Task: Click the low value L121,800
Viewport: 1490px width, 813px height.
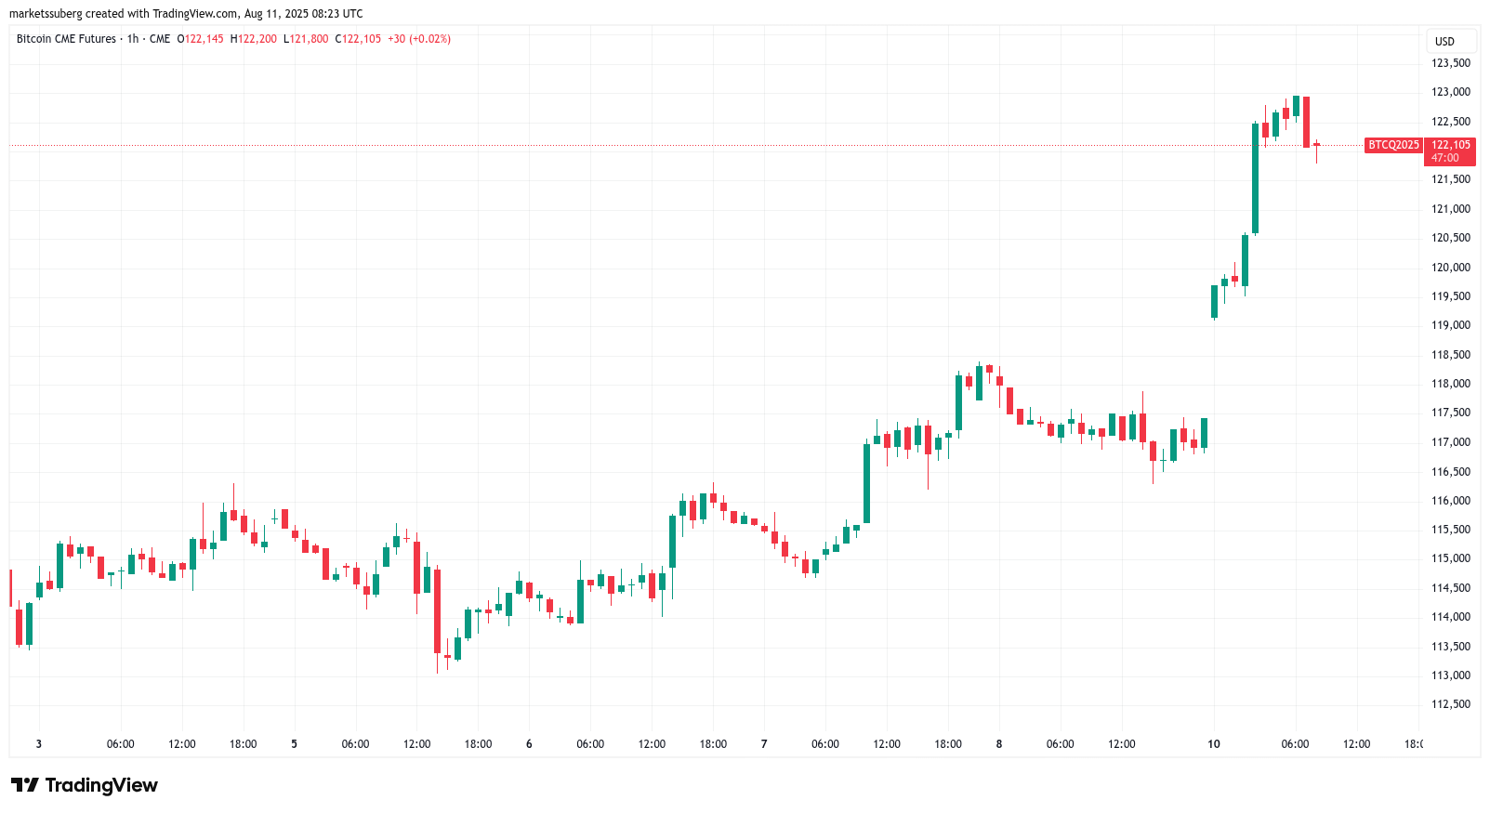Action: pyautogui.click(x=306, y=39)
